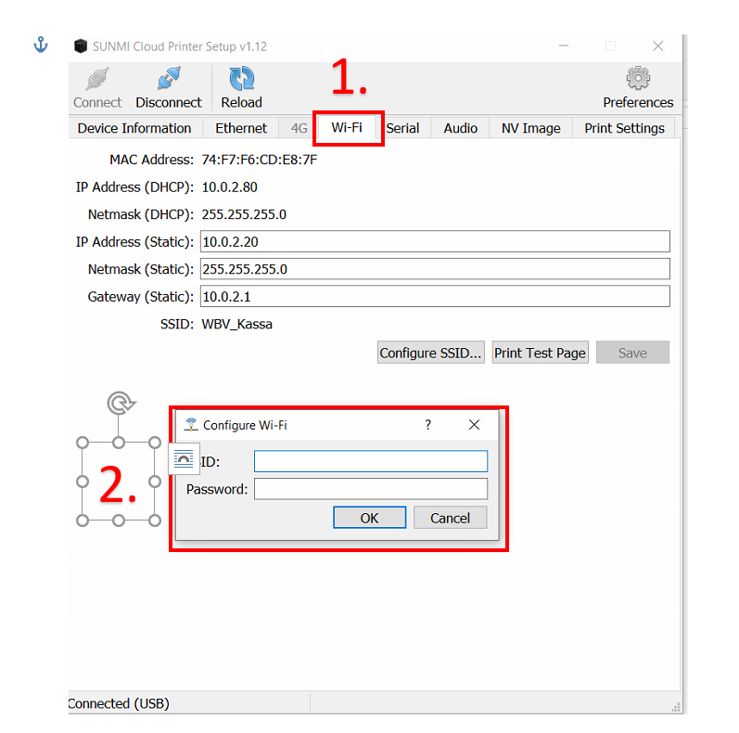Image resolution: width=739 pixels, height=733 pixels.
Task: Click the Connect plug icon
Action: [97, 80]
